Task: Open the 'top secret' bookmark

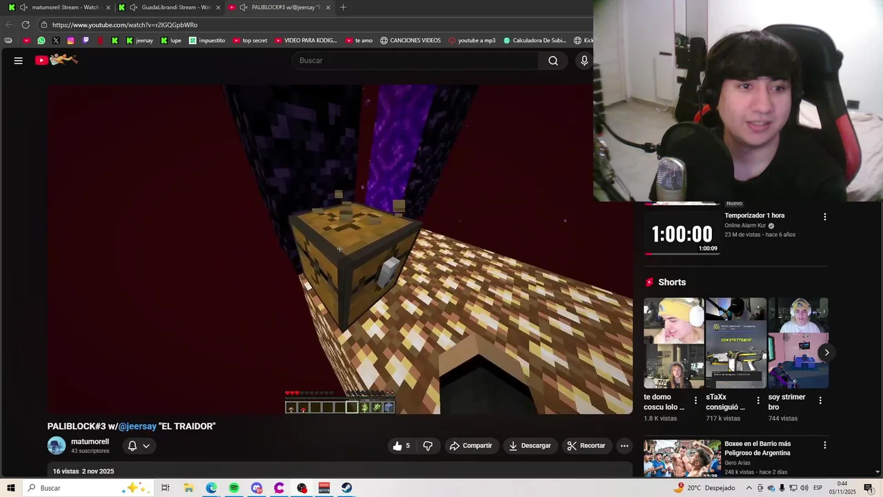Action: click(x=250, y=41)
